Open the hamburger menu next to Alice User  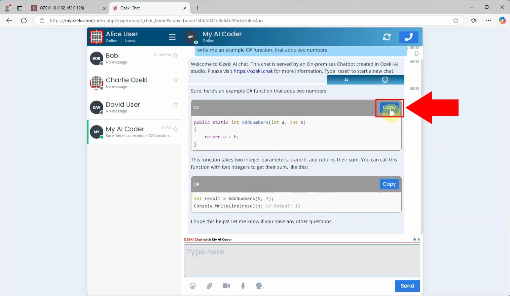172,37
